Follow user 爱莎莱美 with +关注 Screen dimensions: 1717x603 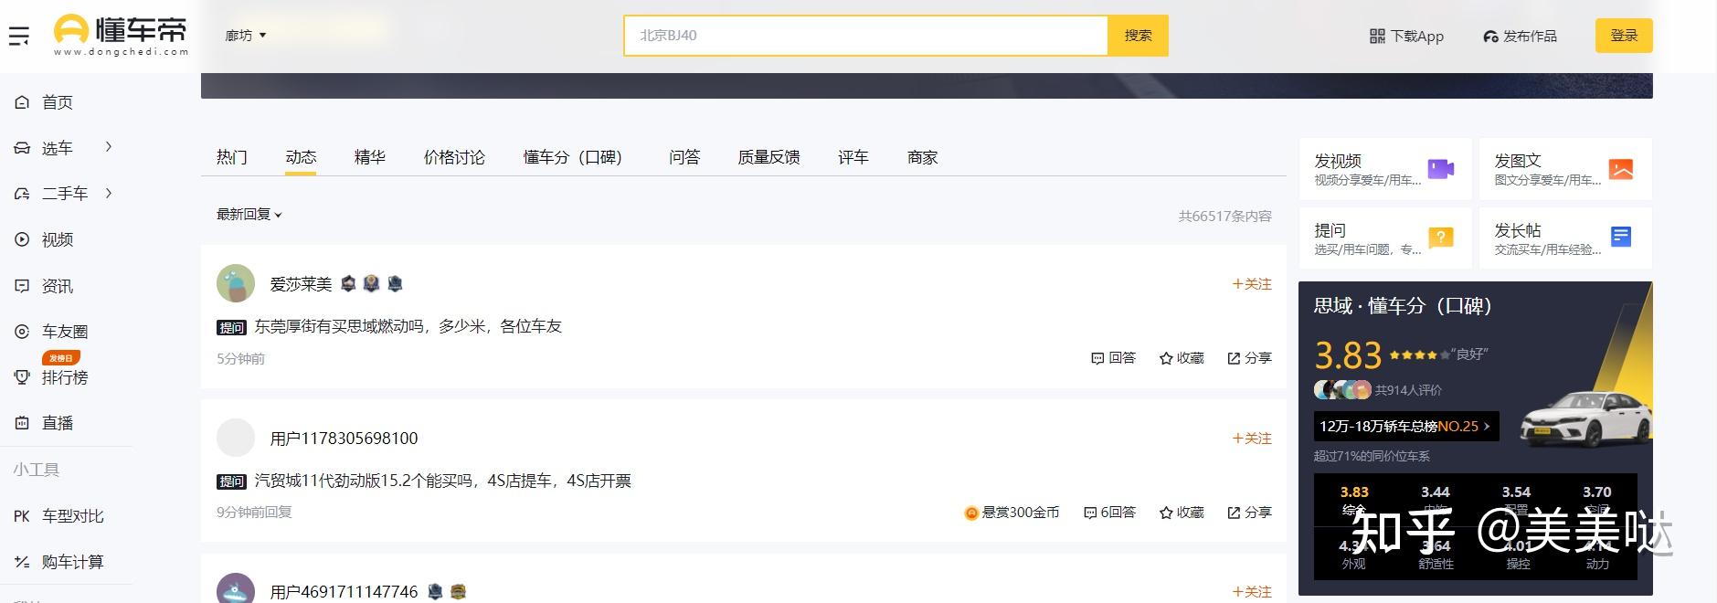pos(1252,284)
